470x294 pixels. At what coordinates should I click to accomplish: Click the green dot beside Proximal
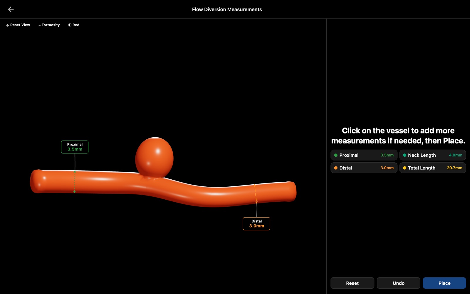[336, 155]
